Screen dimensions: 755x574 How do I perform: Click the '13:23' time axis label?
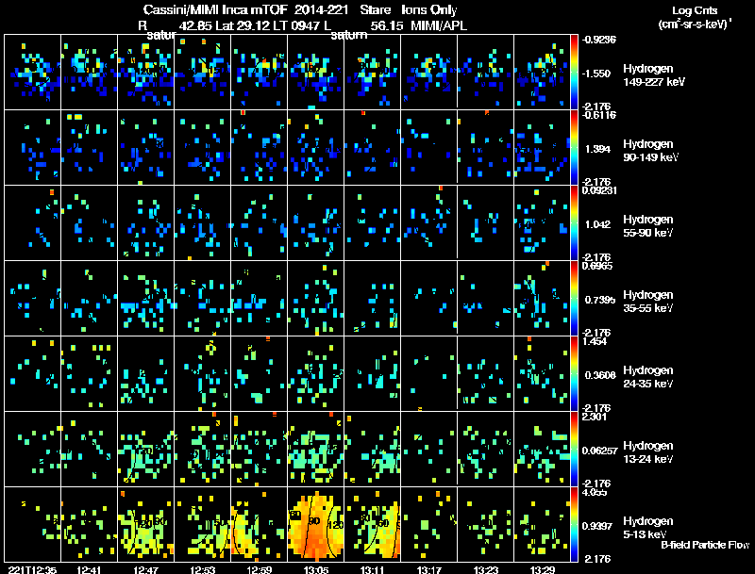tap(486, 569)
